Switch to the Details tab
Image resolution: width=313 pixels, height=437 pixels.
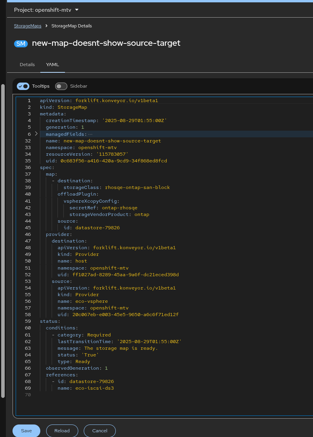(x=27, y=65)
